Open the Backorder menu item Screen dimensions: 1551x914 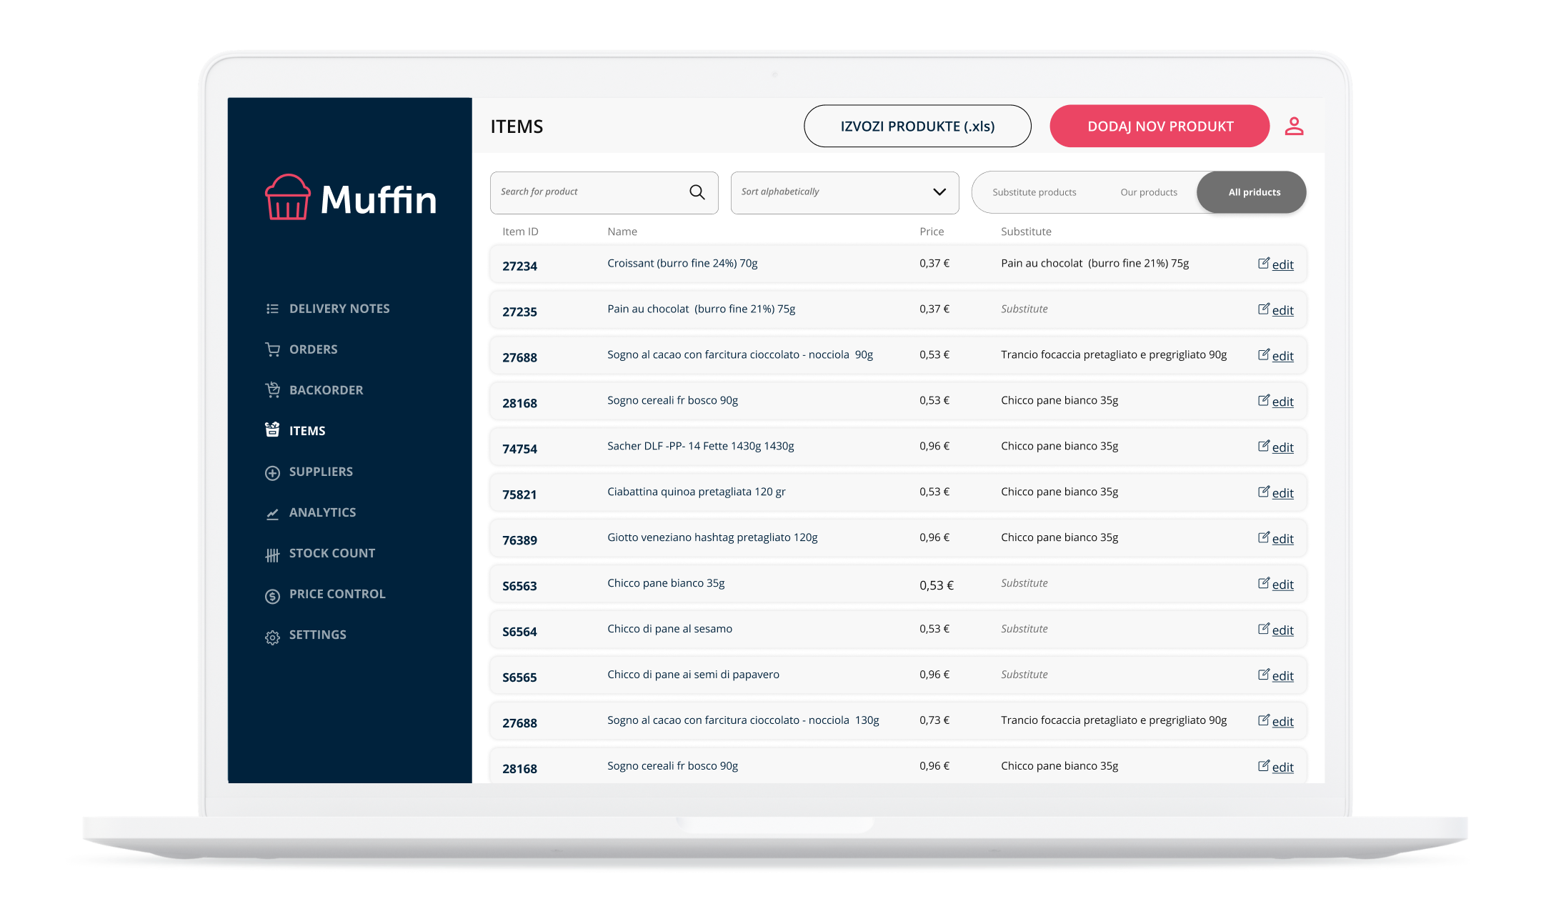(x=326, y=390)
